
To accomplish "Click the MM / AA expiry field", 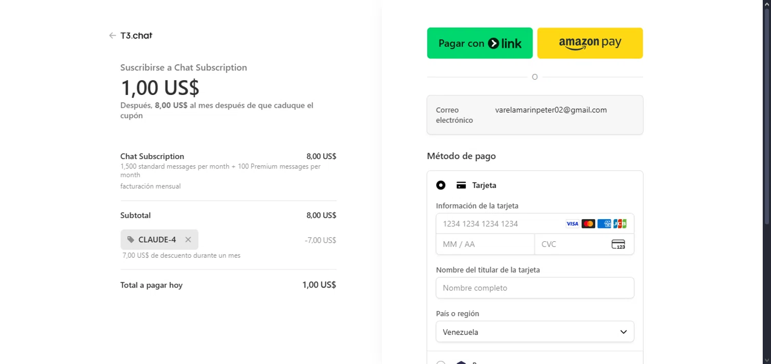I will click(x=485, y=244).
